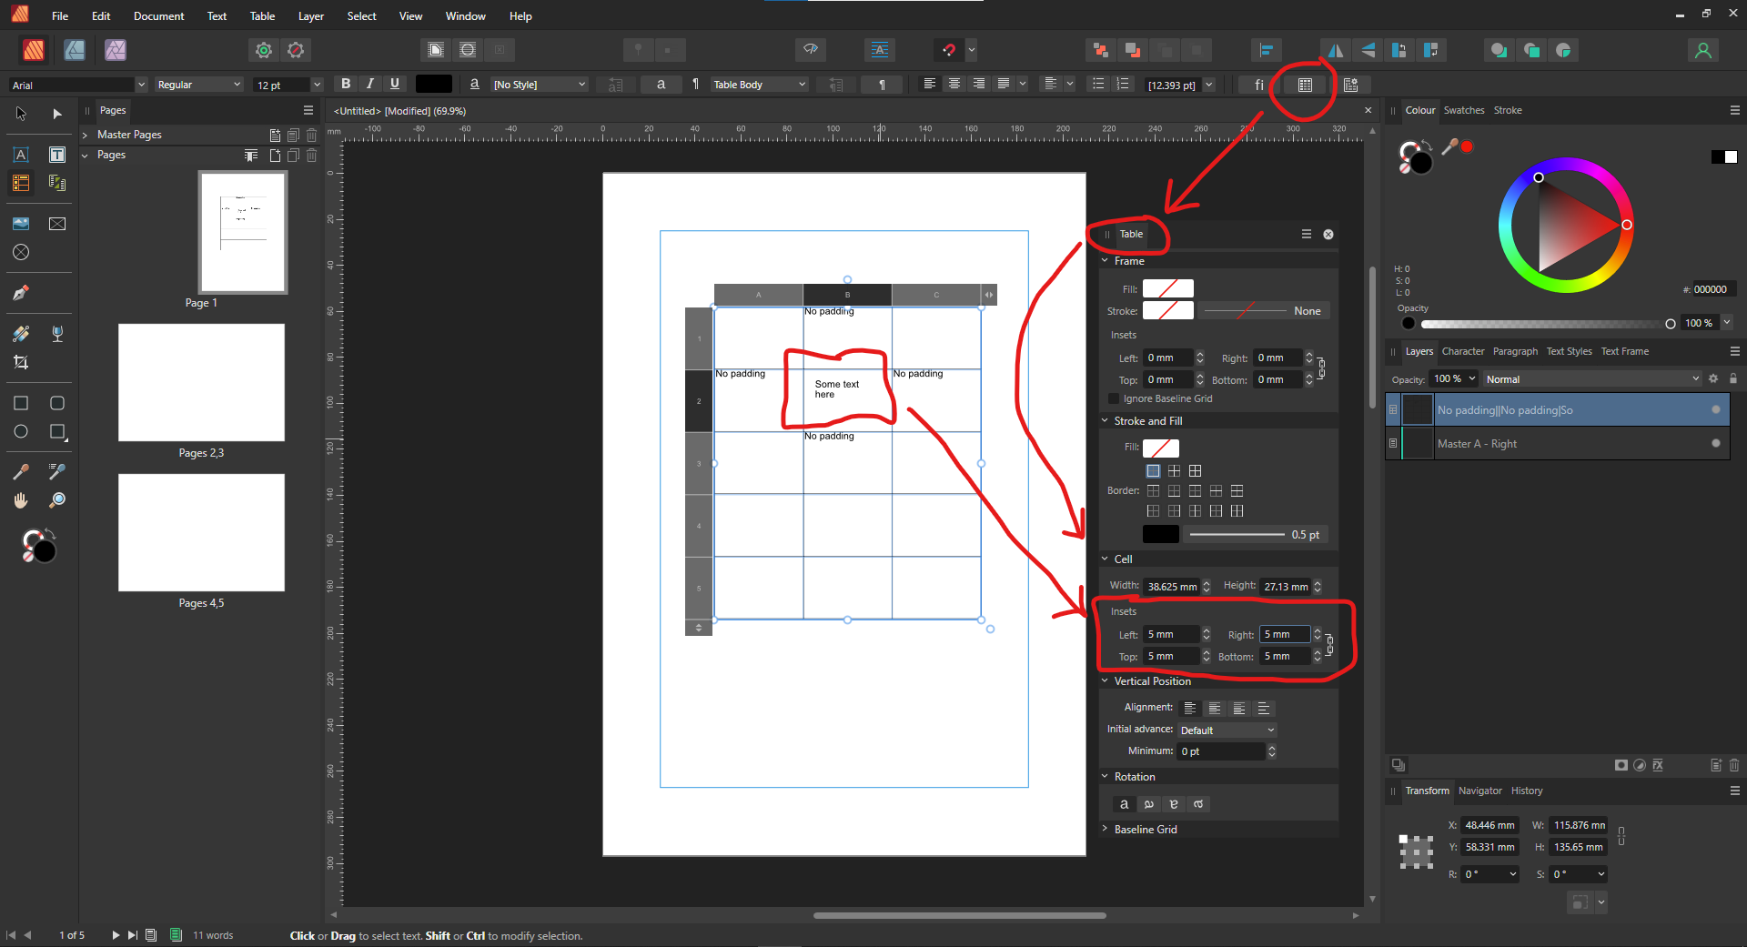Screen dimensions: 1747x947
Task: Switch to the Navigator tab
Action: tap(1479, 791)
